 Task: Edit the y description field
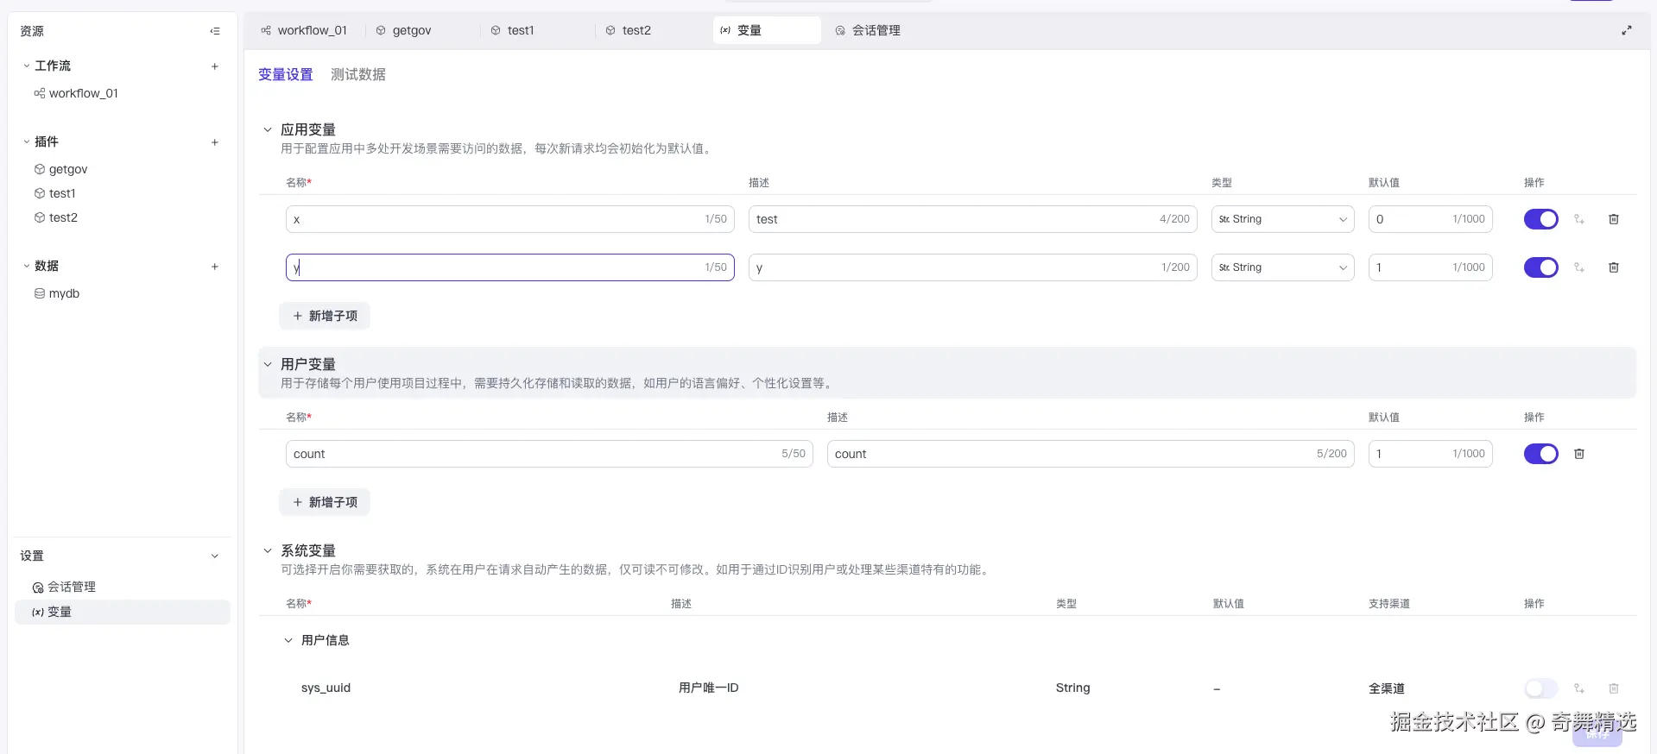coord(972,267)
